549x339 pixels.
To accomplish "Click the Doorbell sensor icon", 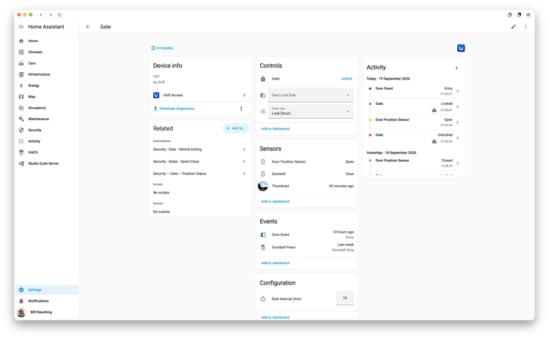I will (263, 174).
